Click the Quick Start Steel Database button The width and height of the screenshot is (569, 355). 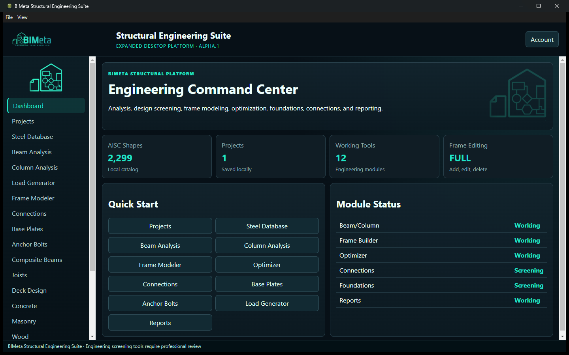coord(267,226)
